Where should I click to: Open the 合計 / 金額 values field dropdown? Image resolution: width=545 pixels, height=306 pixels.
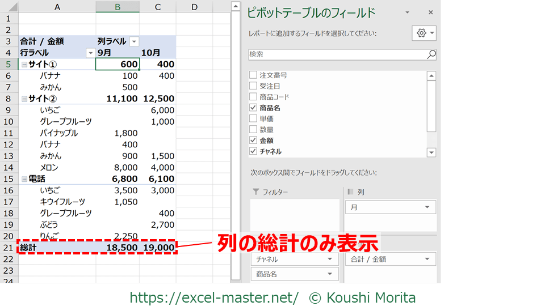point(427,260)
